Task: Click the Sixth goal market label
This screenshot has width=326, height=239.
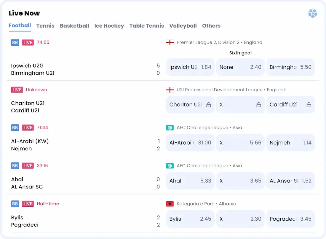Action: coord(240,53)
